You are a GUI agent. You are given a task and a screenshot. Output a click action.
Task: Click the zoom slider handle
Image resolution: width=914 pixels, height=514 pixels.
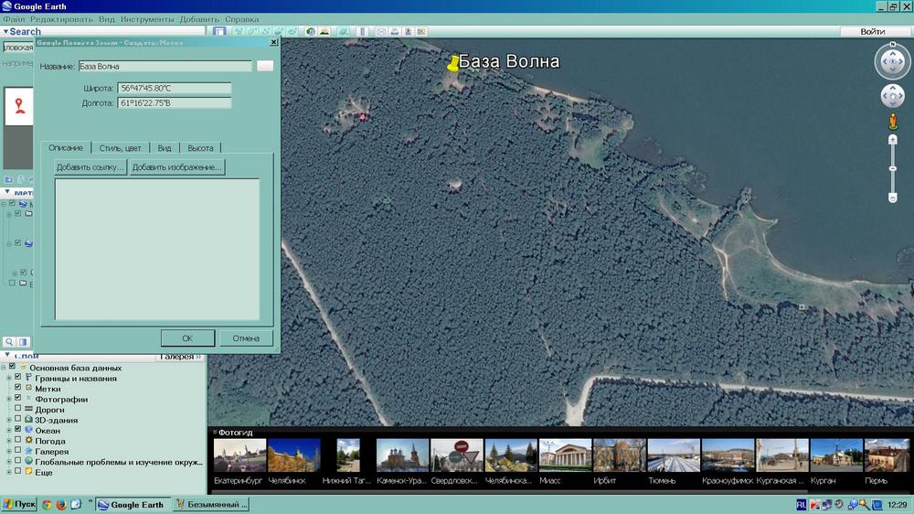[x=892, y=168]
